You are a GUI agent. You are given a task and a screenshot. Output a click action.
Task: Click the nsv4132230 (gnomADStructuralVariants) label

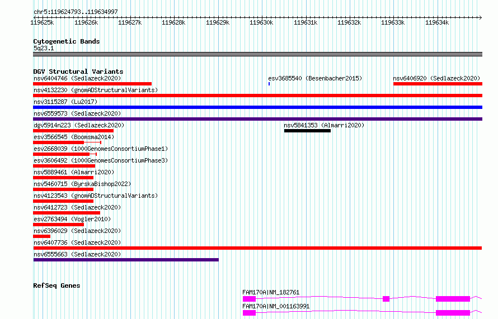pyautogui.click(x=96, y=90)
